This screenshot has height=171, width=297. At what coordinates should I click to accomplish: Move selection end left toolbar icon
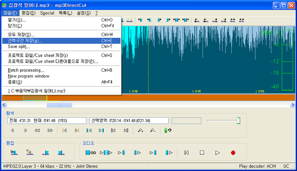click(159, 20)
